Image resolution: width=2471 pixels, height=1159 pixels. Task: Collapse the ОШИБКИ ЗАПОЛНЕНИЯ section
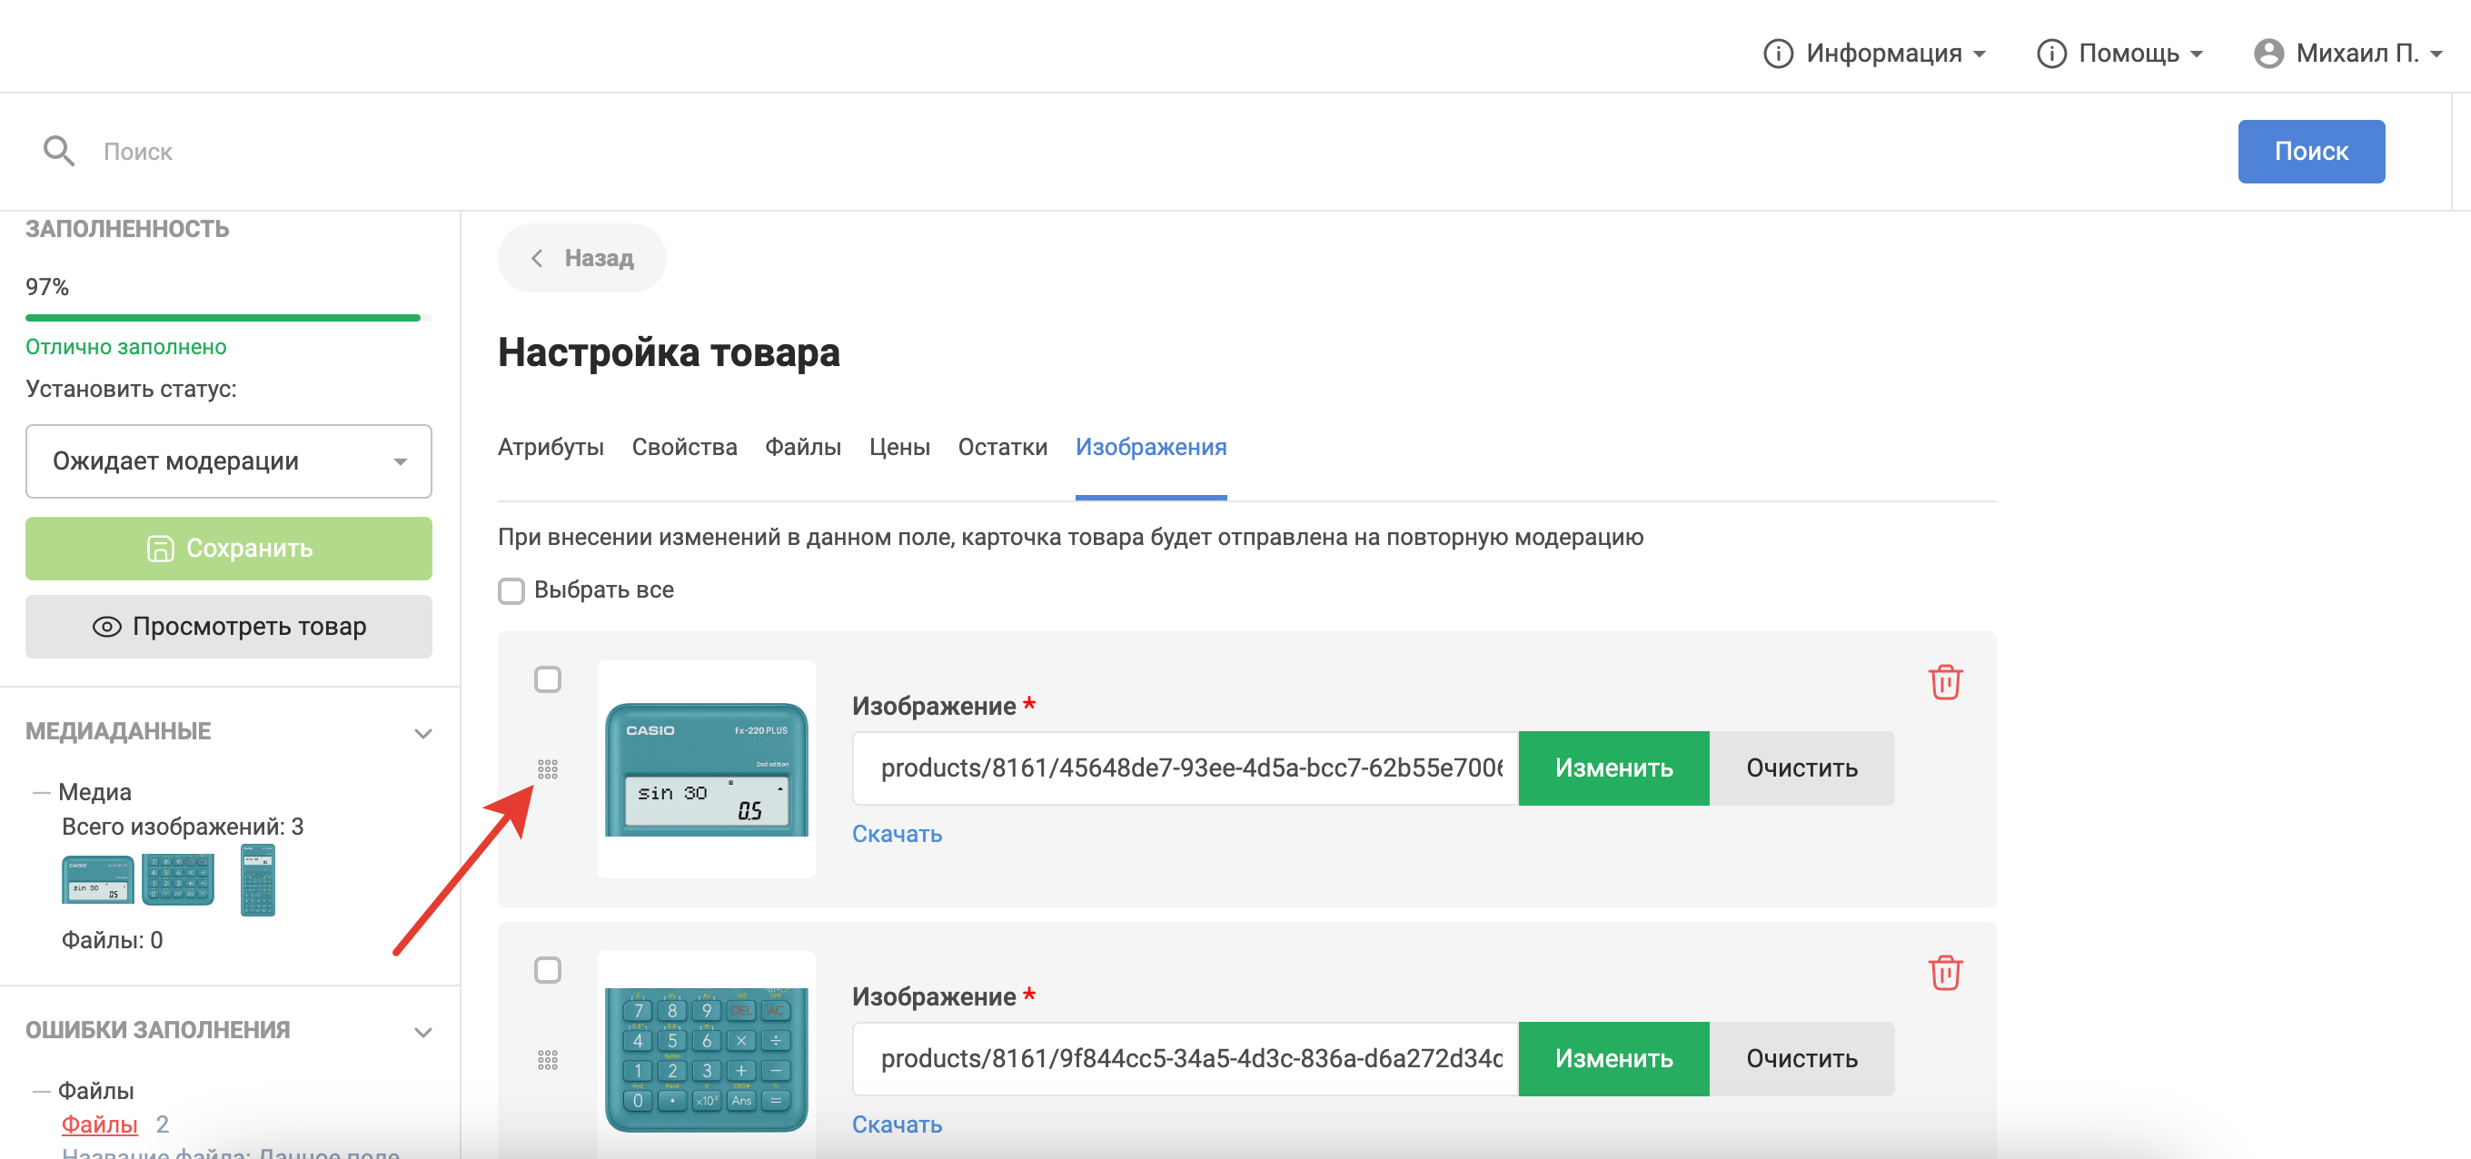(x=423, y=1032)
